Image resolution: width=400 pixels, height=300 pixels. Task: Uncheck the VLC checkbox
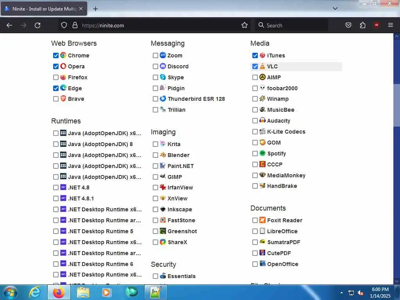click(x=255, y=66)
